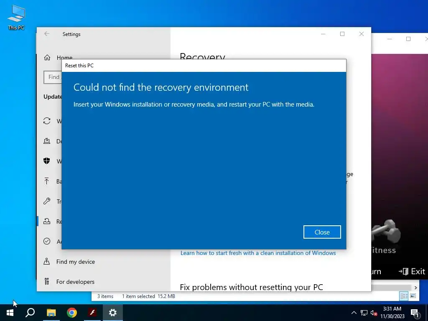Screen dimensions: 428x321
Task: Click the Find a setting search box
Action: click(53, 77)
